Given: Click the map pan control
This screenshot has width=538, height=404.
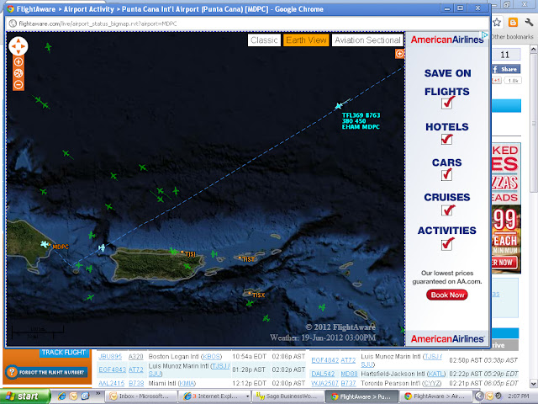Looking at the screenshot, I should point(18,46).
